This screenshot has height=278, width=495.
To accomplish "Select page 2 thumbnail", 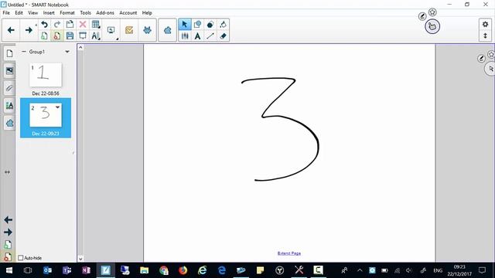I will click(46, 115).
